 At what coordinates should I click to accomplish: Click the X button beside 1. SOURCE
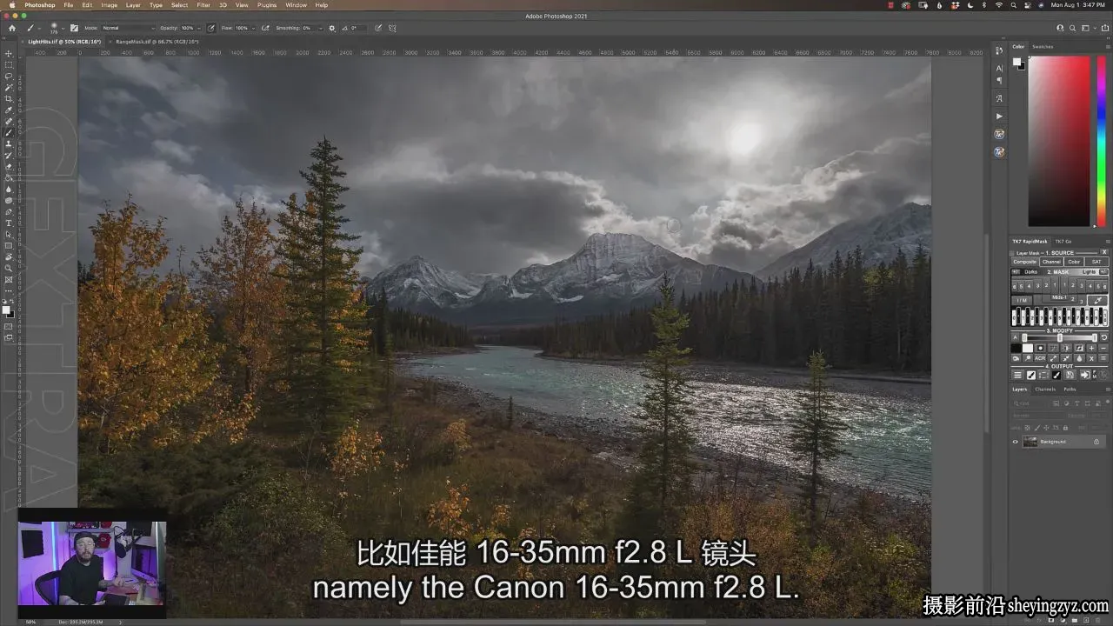[x=1104, y=252]
